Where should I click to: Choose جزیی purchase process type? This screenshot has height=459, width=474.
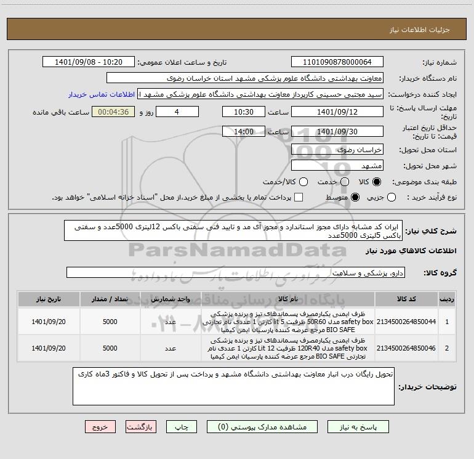[392, 197]
